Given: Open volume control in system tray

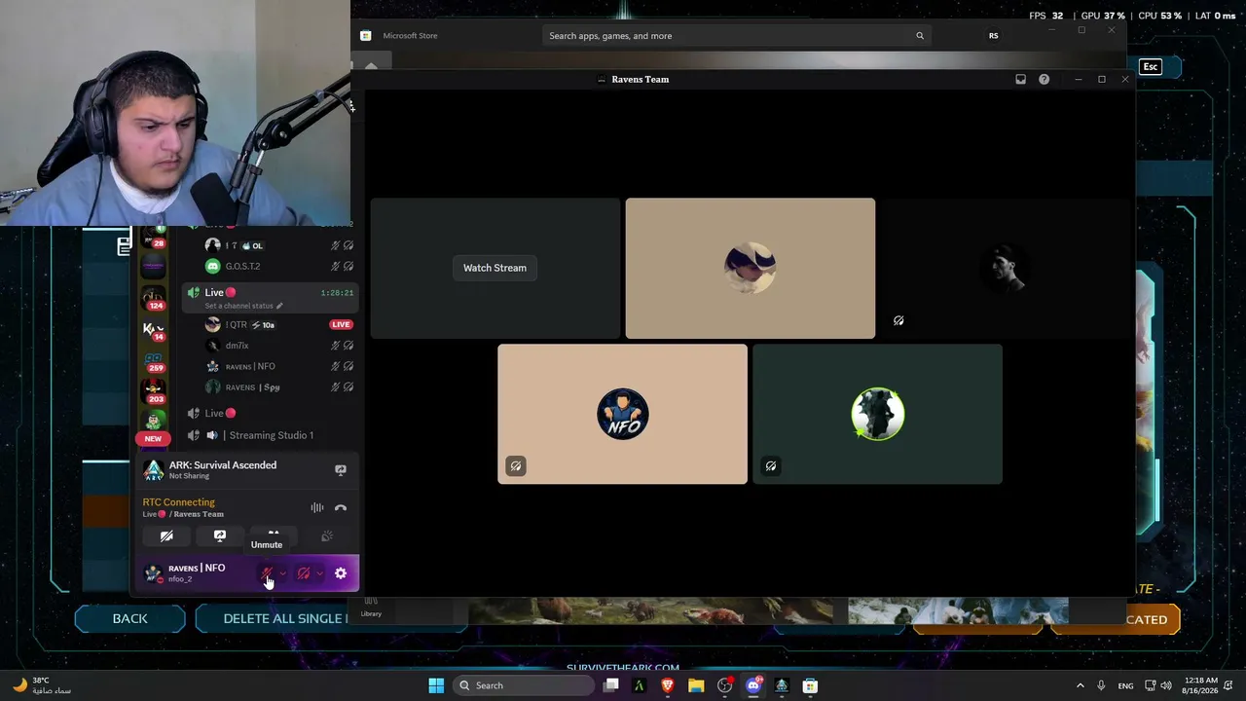Looking at the screenshot, I should (x=1166, y=685).
